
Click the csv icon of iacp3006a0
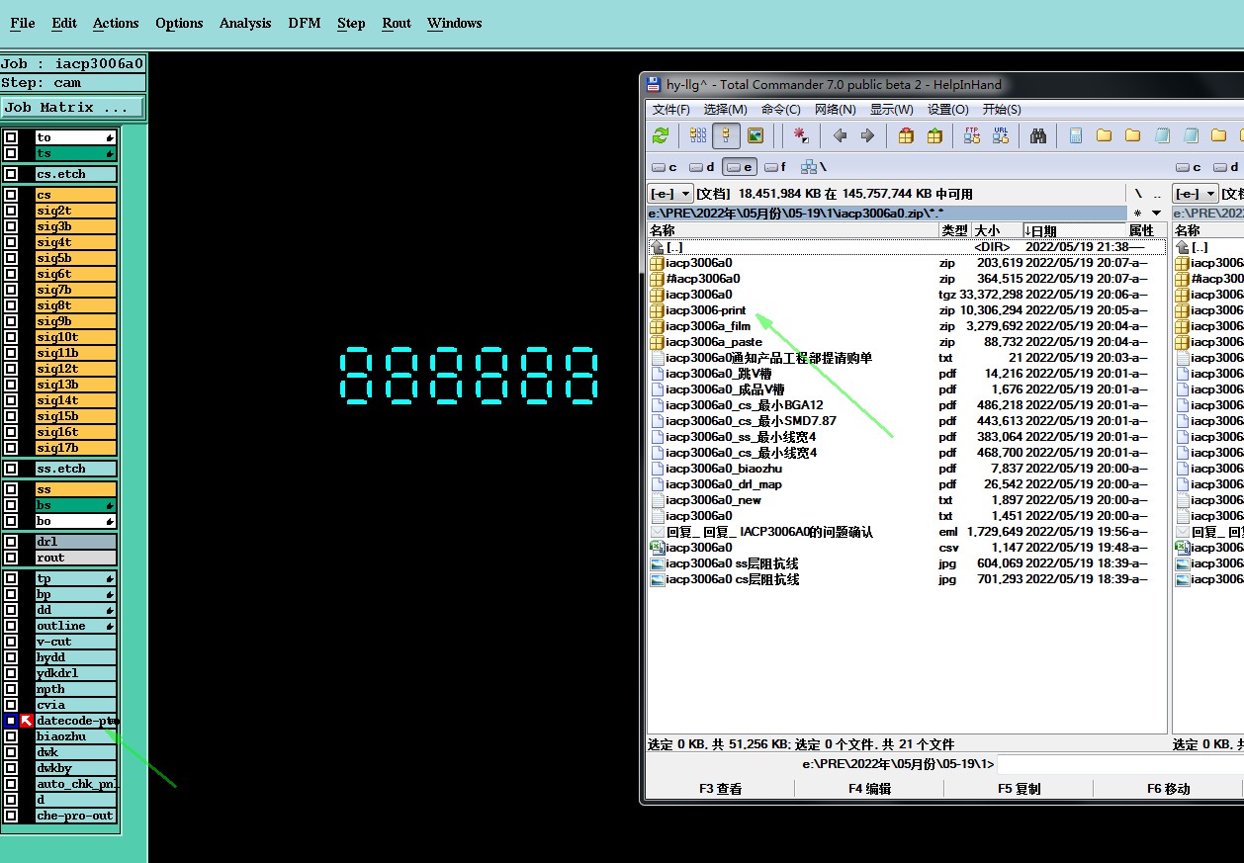[x=657, y=548]
